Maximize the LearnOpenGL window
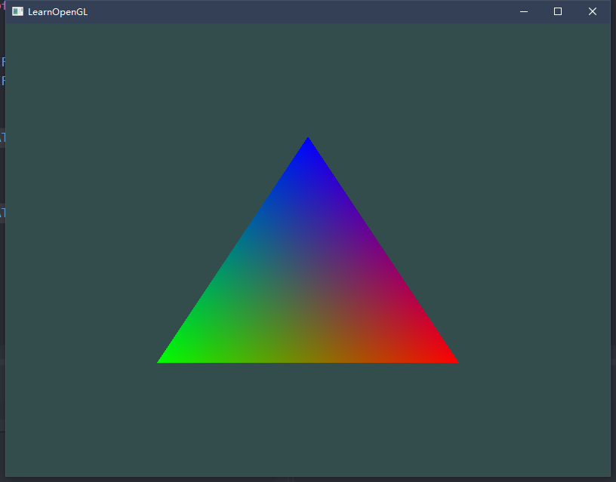This screenshot has width=616, height=482. click(x=557, y=11)
